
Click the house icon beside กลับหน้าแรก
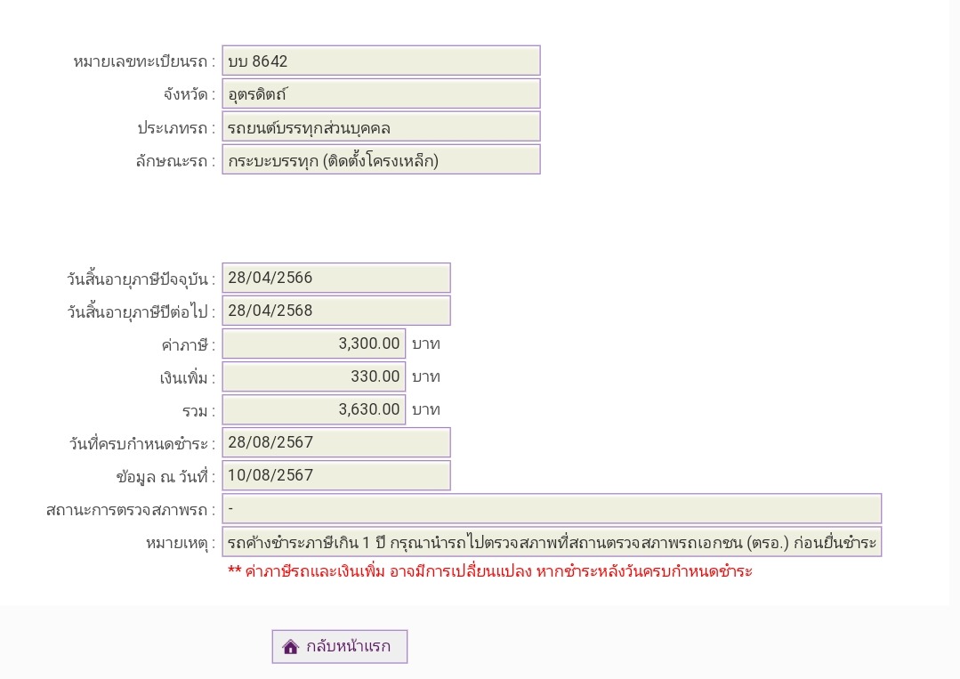(x=291, y=647)
